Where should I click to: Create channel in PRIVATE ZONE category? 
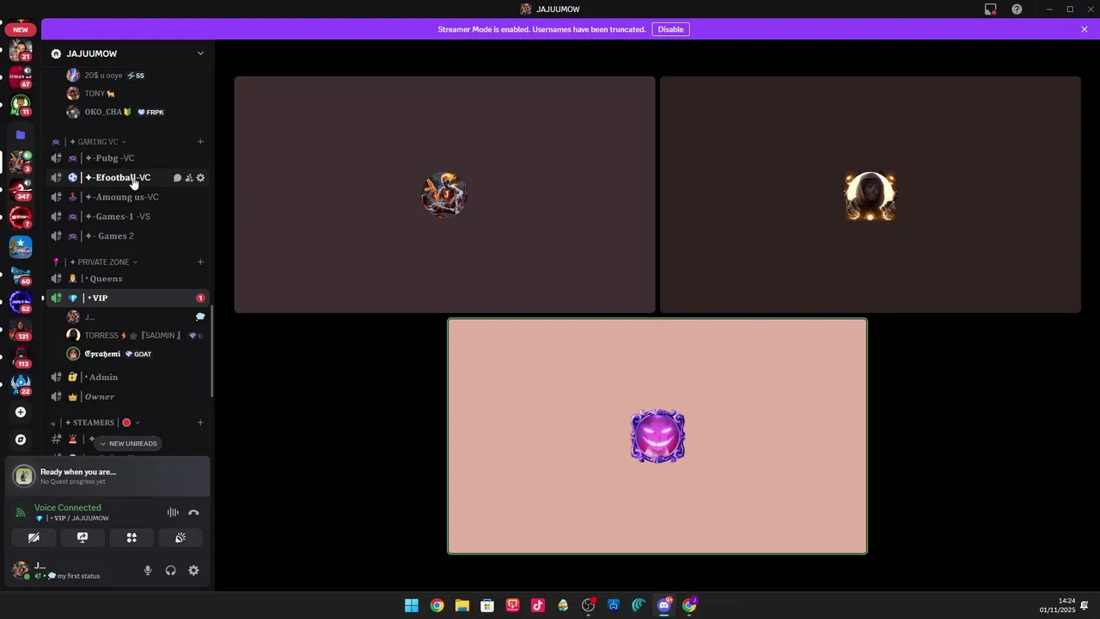click(x=200, y=262)
